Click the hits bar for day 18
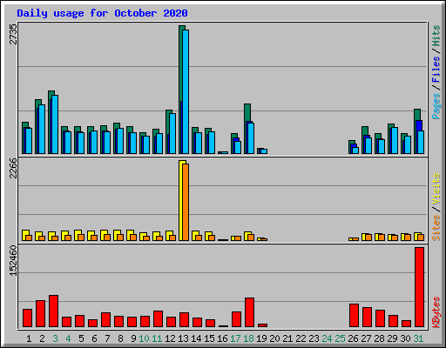The image size is (446, 348). click(x=247, y=112)
